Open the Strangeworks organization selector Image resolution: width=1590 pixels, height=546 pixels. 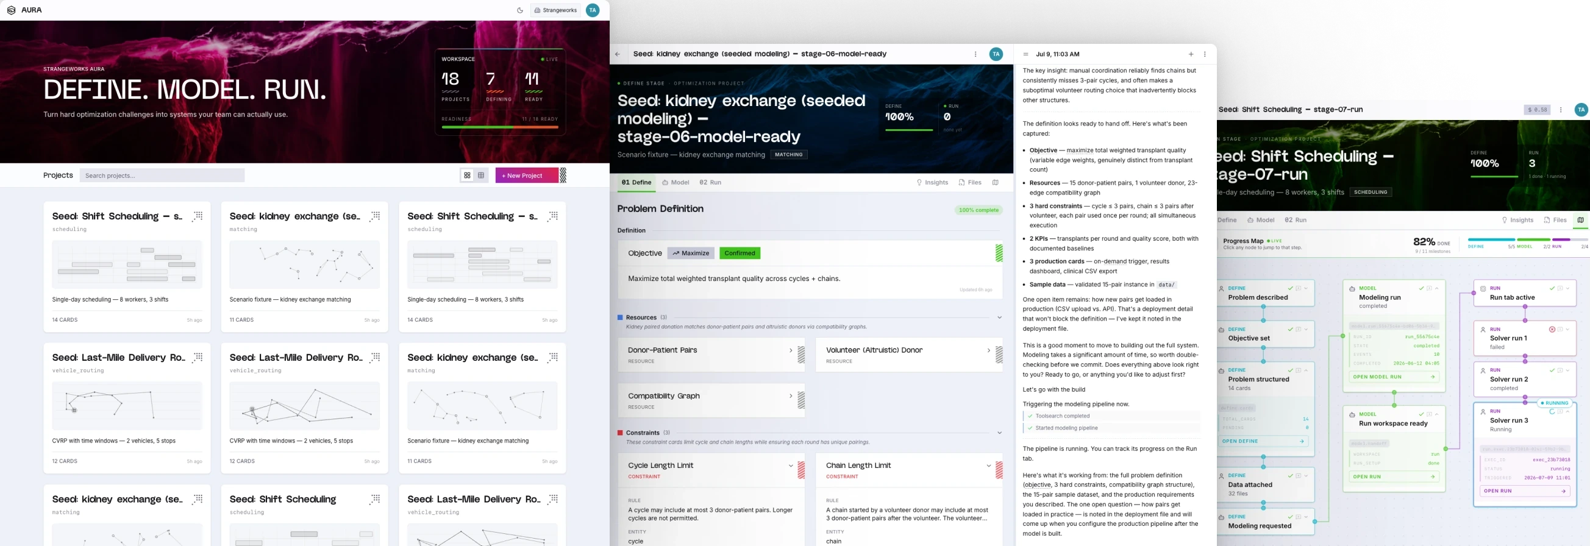[555, 10]
